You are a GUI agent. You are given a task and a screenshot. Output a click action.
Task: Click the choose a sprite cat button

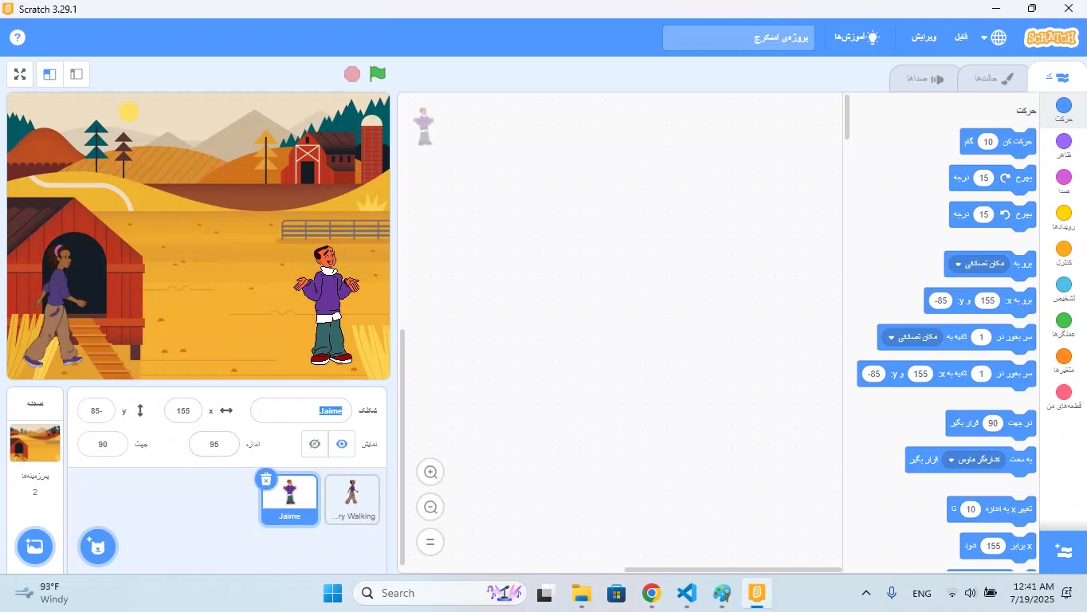click(x=98, y=547)
